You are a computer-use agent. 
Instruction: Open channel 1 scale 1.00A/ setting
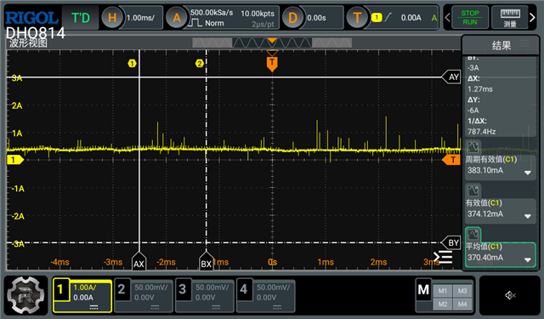[x=85, y=288]
